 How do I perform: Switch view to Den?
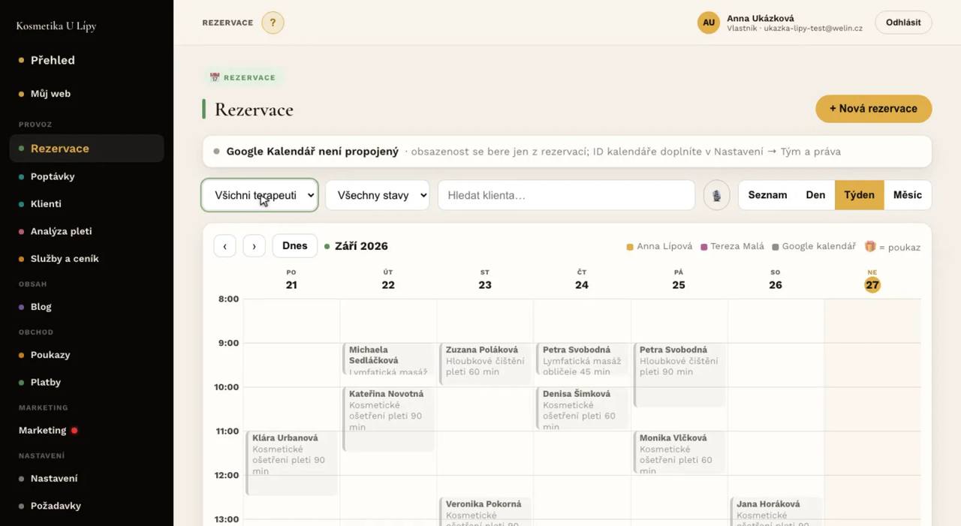point(815,195)
